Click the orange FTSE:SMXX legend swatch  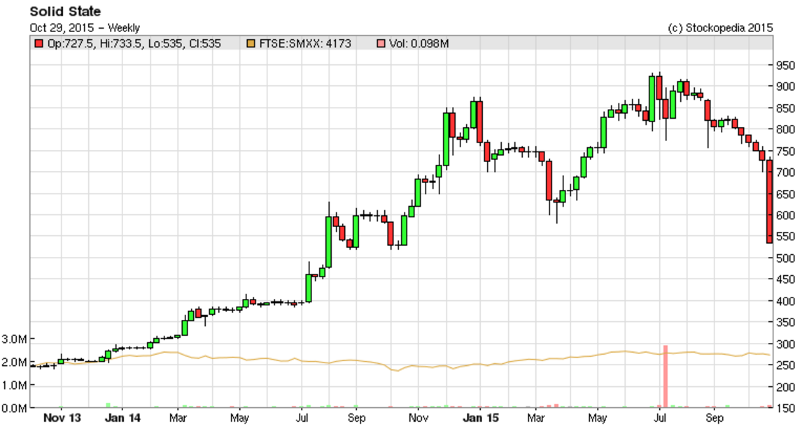[x=251, y=44]
